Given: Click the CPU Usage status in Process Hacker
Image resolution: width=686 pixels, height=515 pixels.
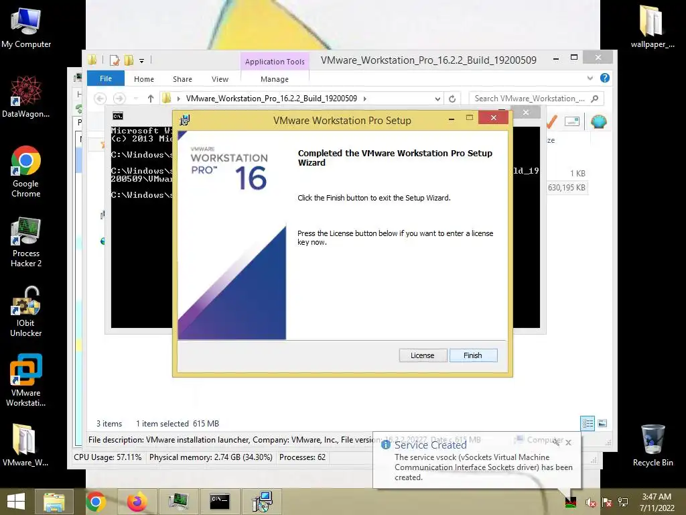Looking at the screenshot, I should tap(108, 457).
